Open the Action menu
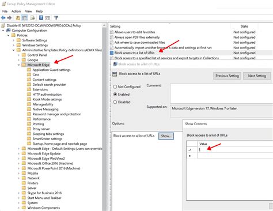 pyautogui.click(x=16, y=11)
